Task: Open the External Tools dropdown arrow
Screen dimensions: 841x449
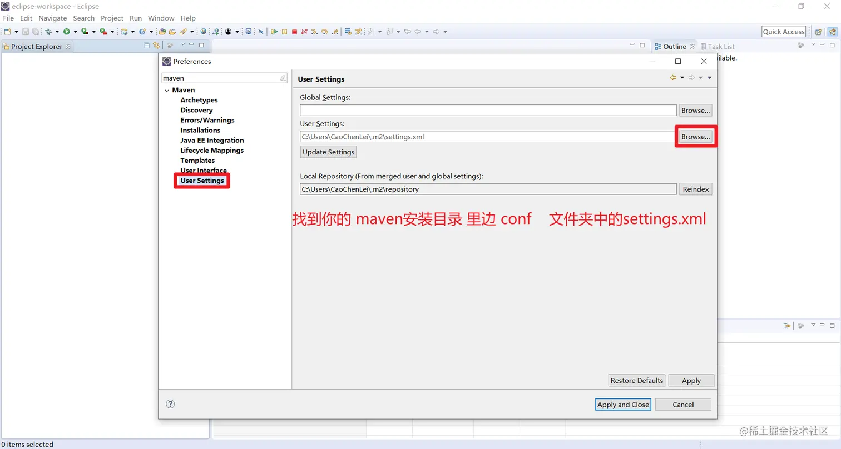Action: pos(112,32)
